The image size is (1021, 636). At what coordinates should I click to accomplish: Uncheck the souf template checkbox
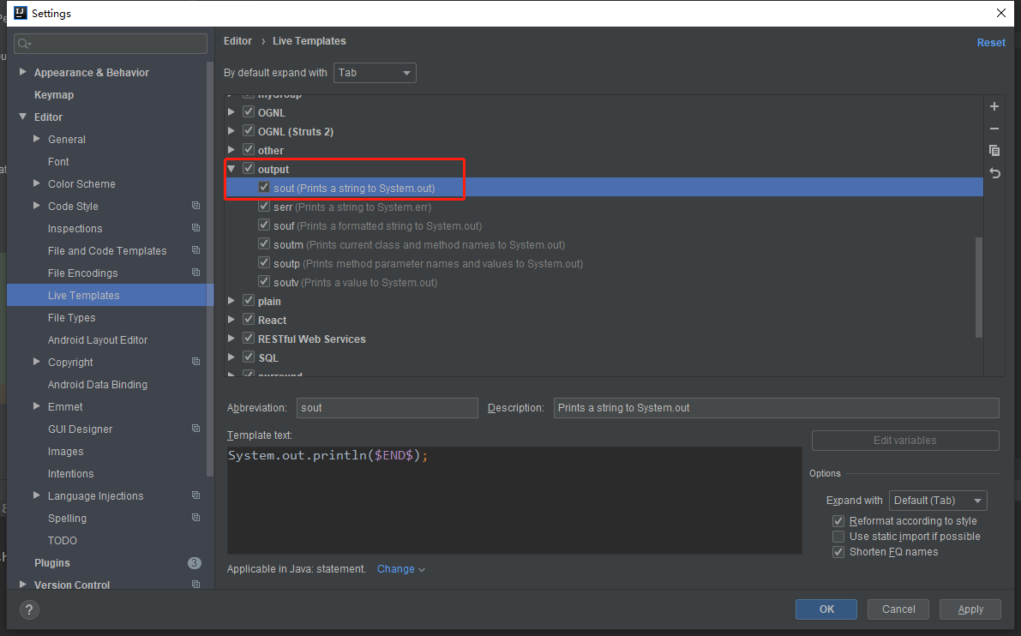(264, 225)
